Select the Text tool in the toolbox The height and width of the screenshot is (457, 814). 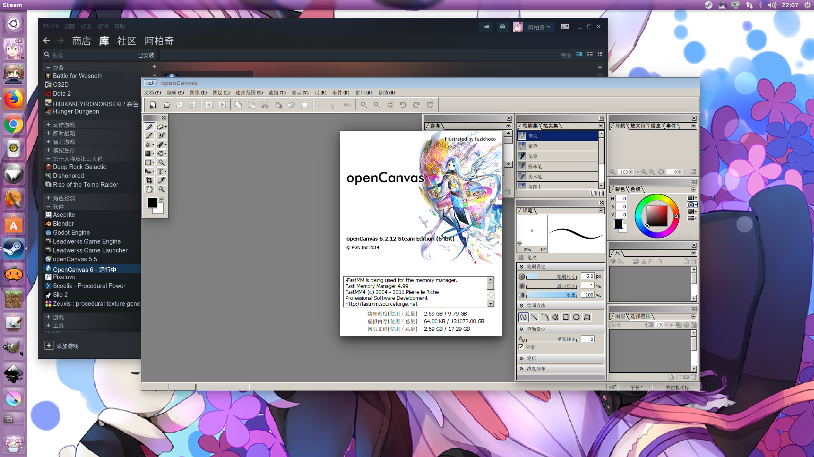[x=161, y=172]
